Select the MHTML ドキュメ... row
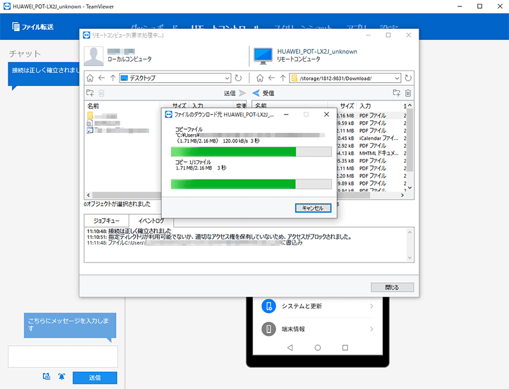Screen dimensions: 509x389 click(x=371, y=153)
